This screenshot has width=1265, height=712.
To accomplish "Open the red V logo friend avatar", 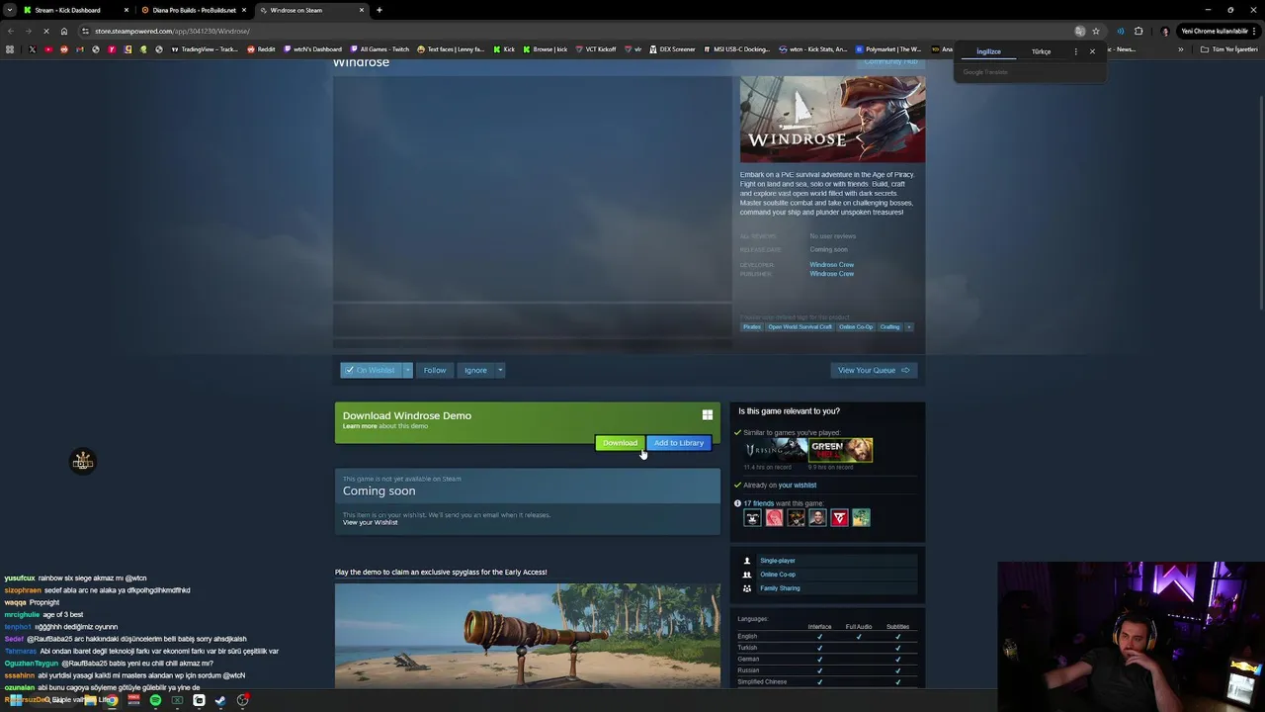I will pos(839,517).
